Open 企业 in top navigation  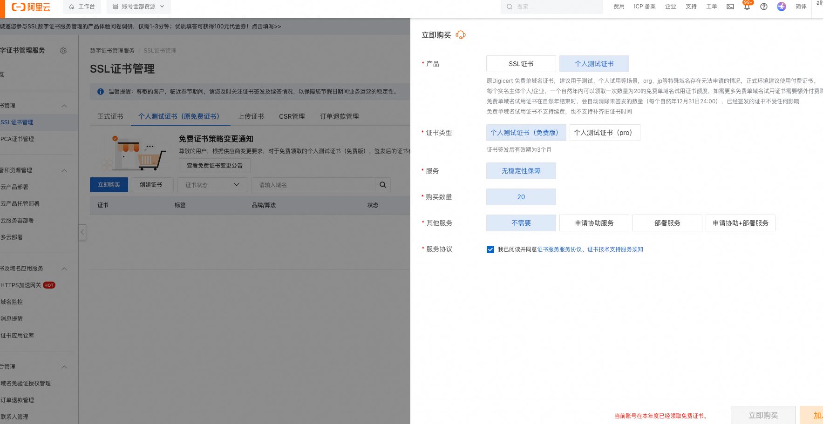(x=671, y=7)
